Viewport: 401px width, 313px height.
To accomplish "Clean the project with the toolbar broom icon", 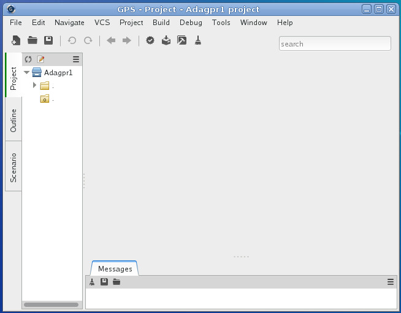I will coord(197,40).
